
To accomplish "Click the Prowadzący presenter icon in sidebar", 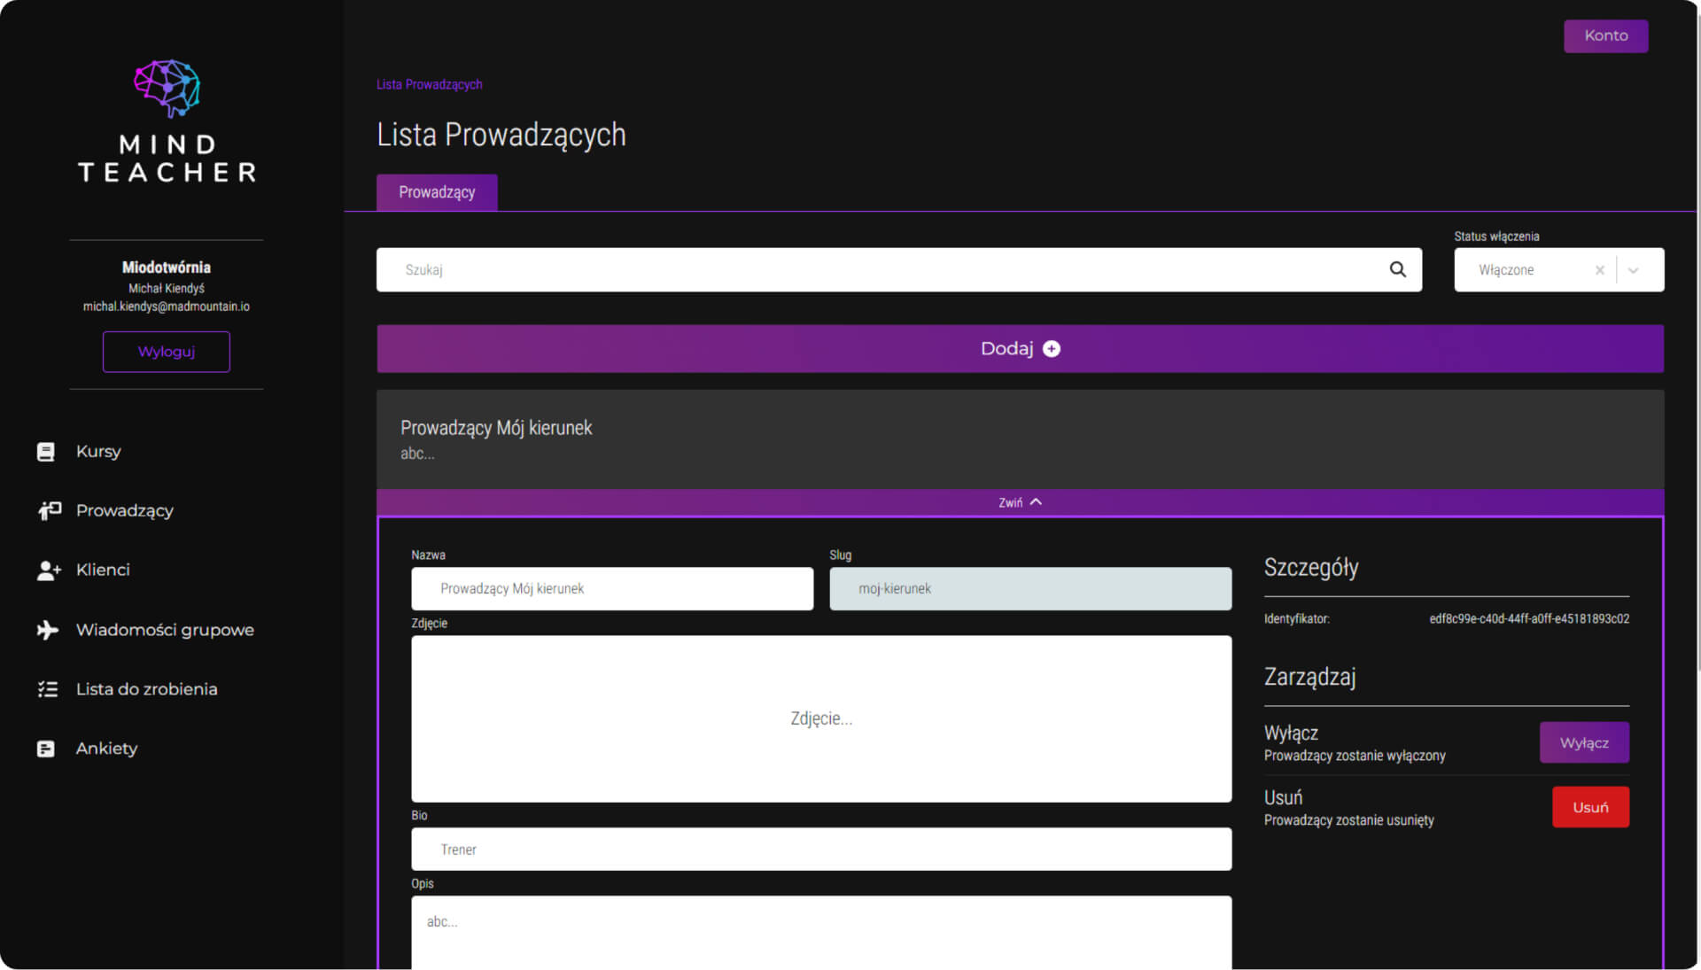I will click(x=49, y=510).
